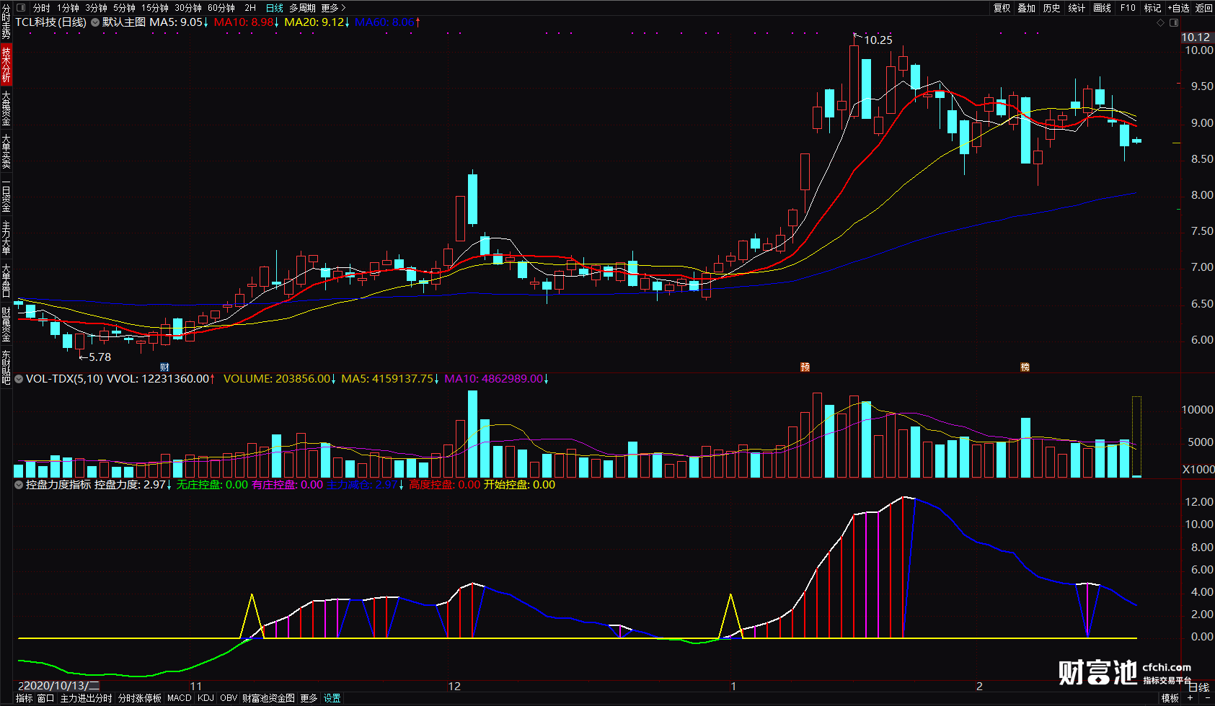Expand the 默认主图 indicator dropdown arrow

(x=95, y=22)
